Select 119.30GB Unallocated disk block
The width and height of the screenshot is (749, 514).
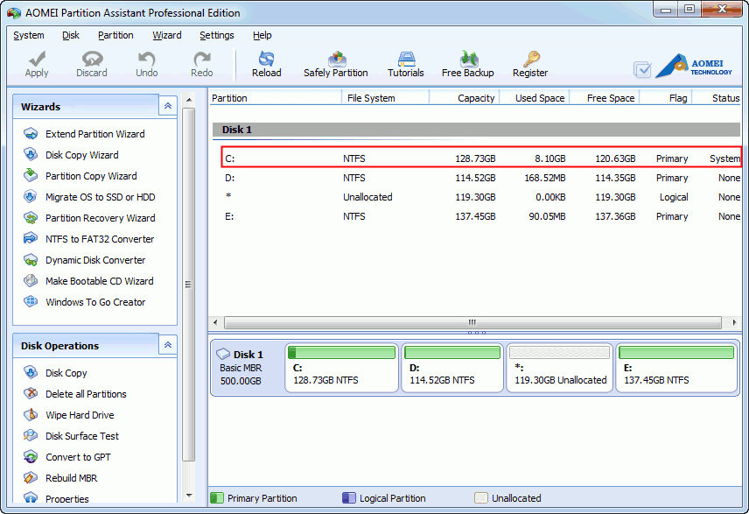(559, 368)
